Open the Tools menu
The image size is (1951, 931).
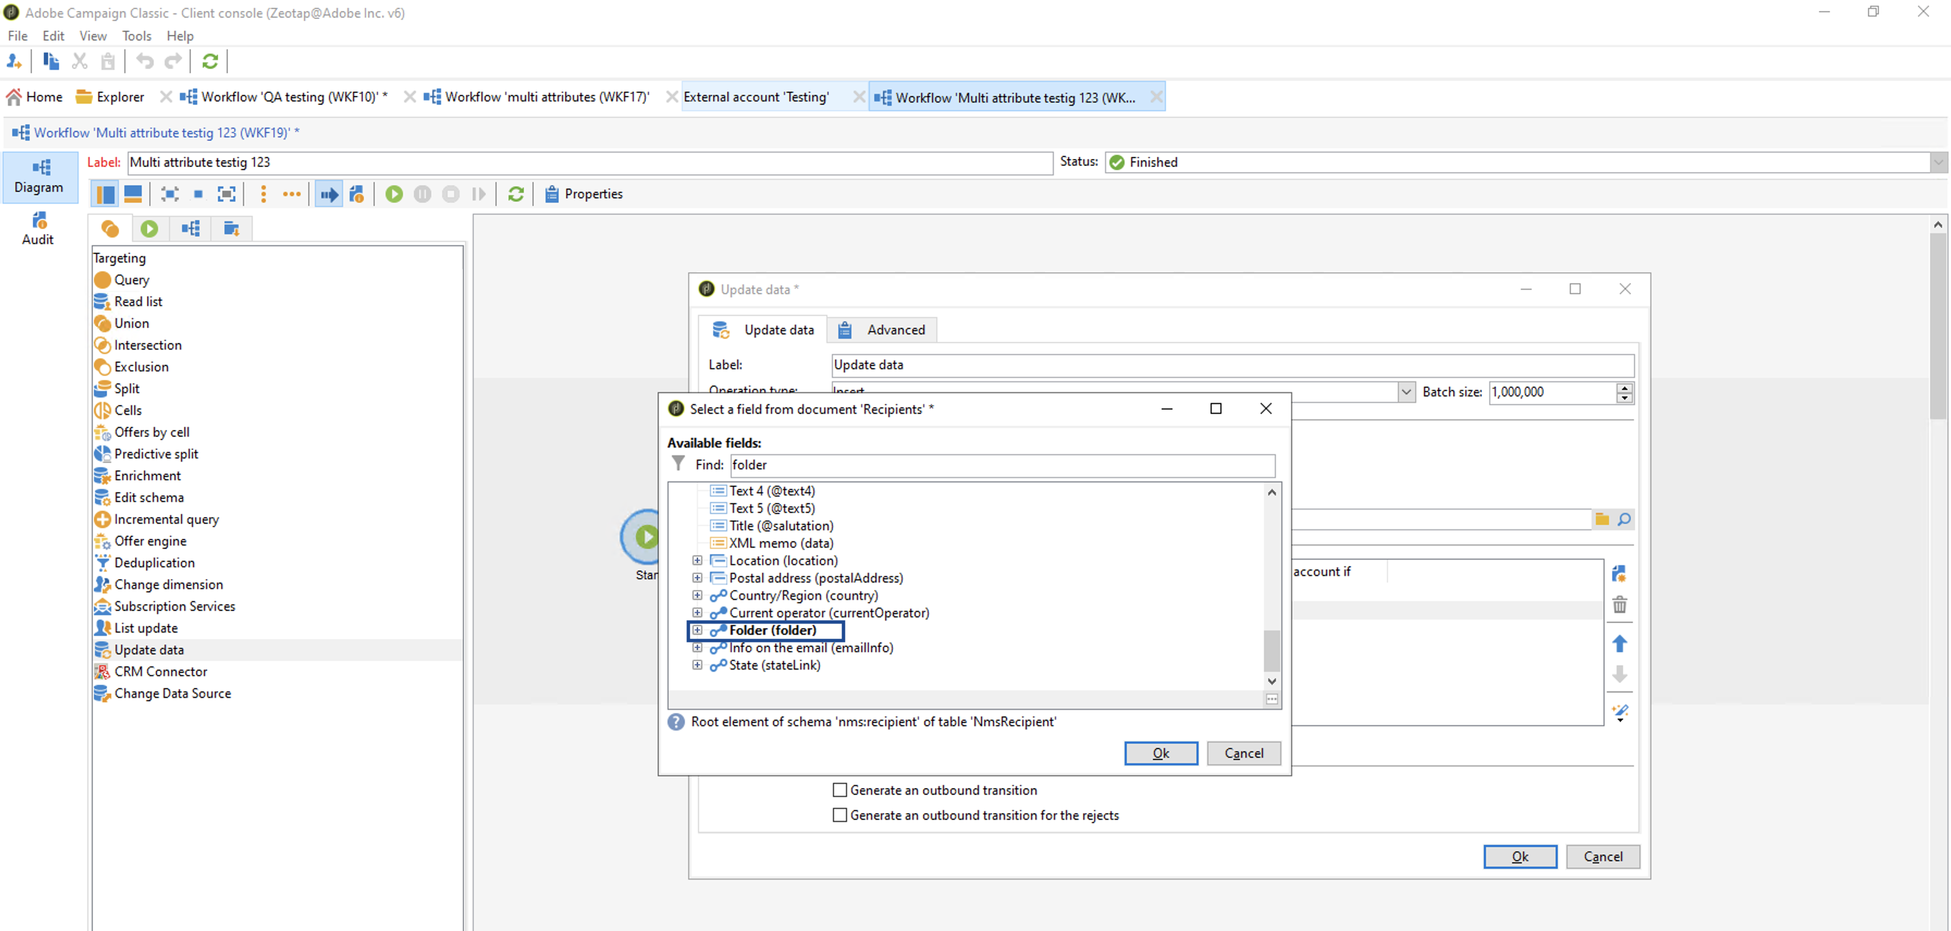136,35
